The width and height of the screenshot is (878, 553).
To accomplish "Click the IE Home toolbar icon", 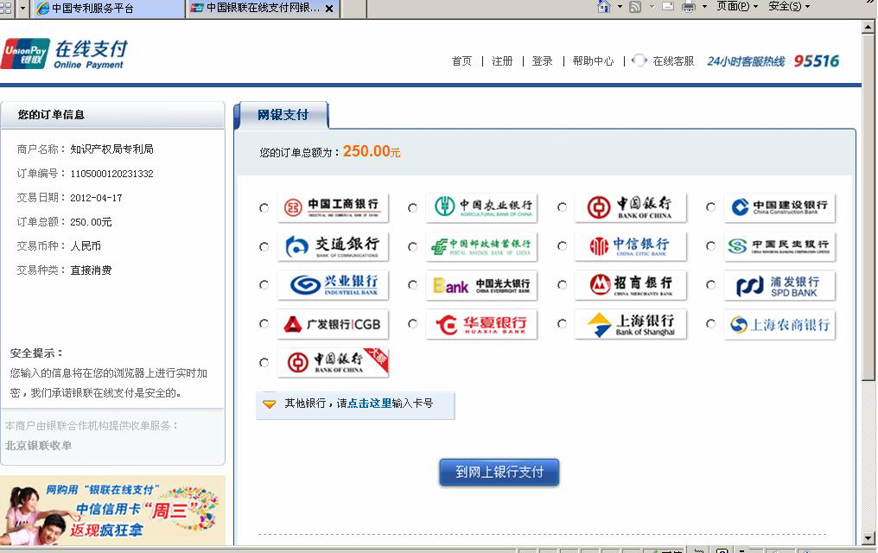I will coord(605,6).
